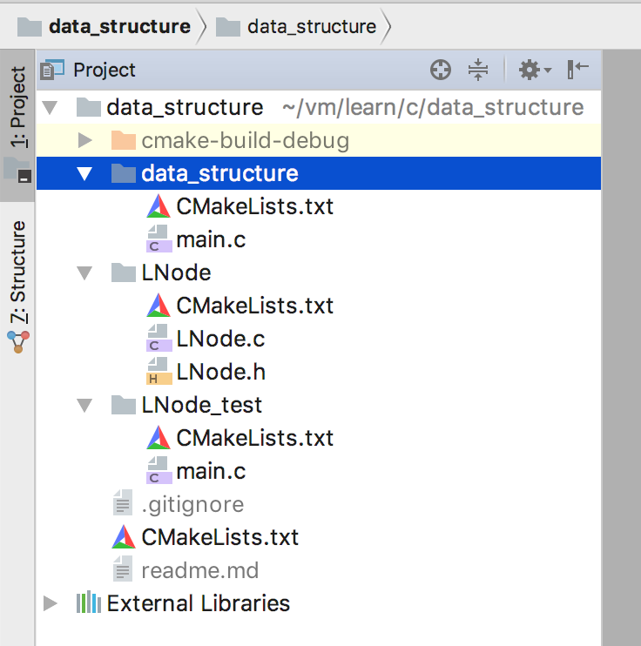Select the cmake-build-debug folder row
Viewport: 641px width, 646px height.
coord(319,140)
